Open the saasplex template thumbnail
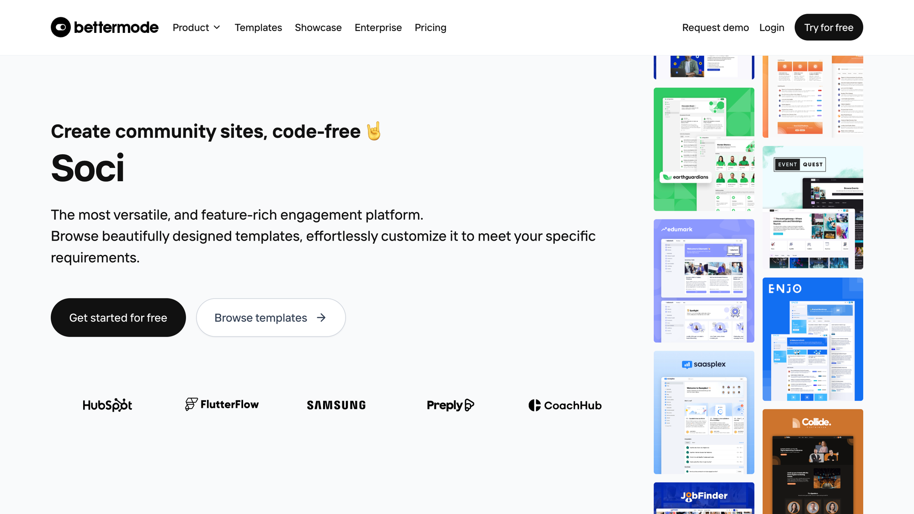Image resolution: width=914 pixels, height=514 pixels. tap(704, 412)
